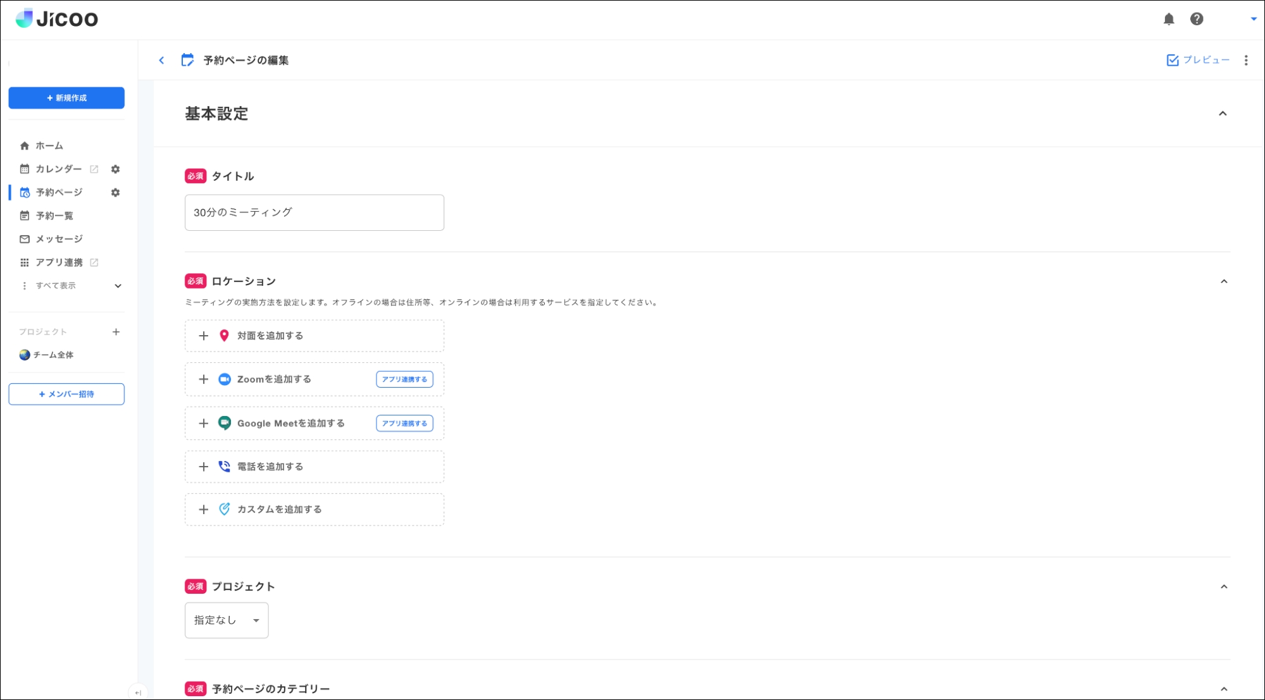This screenshot has height=700, width=1265.
Task: Open settings gear next to カレンダー
Action: pos(115,169)
